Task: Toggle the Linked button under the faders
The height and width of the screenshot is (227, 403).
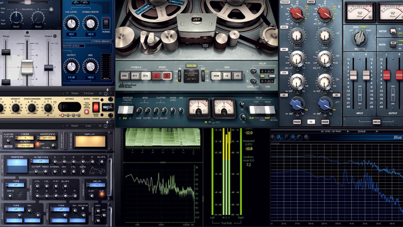Action: [x=377, y=122]
